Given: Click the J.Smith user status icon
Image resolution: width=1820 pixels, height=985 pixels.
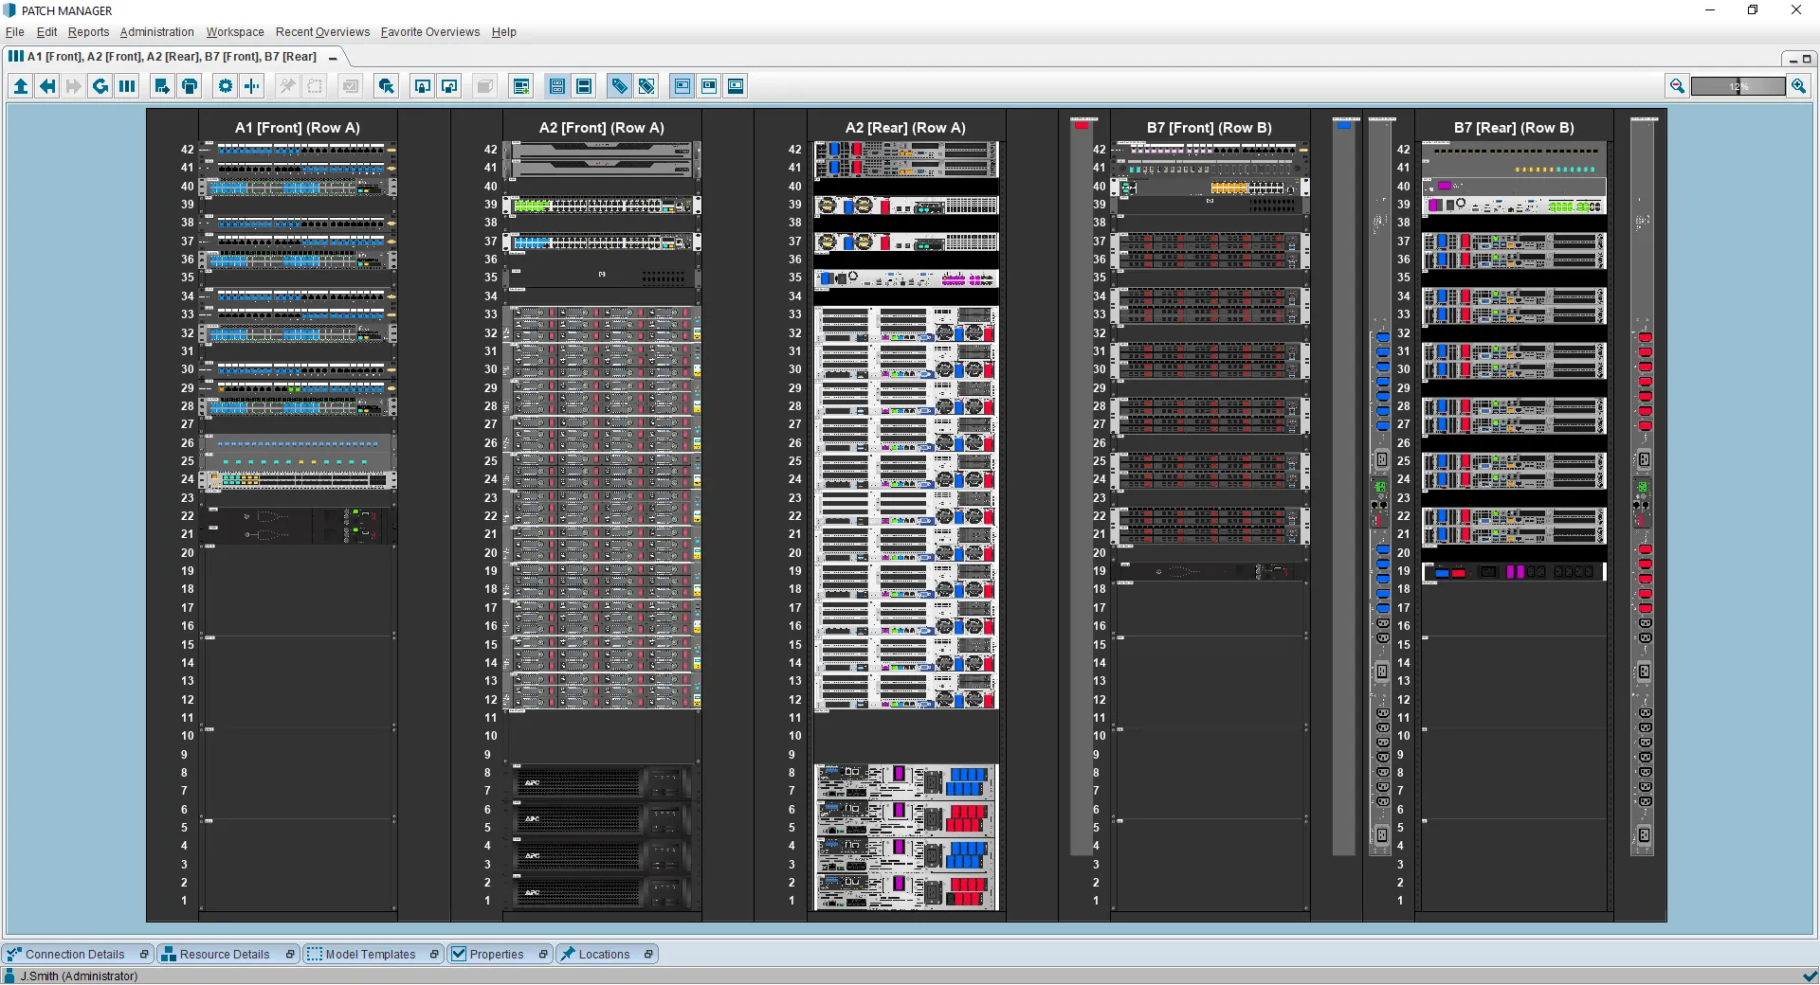Looking at the screenshot, I should pos(9,976).
